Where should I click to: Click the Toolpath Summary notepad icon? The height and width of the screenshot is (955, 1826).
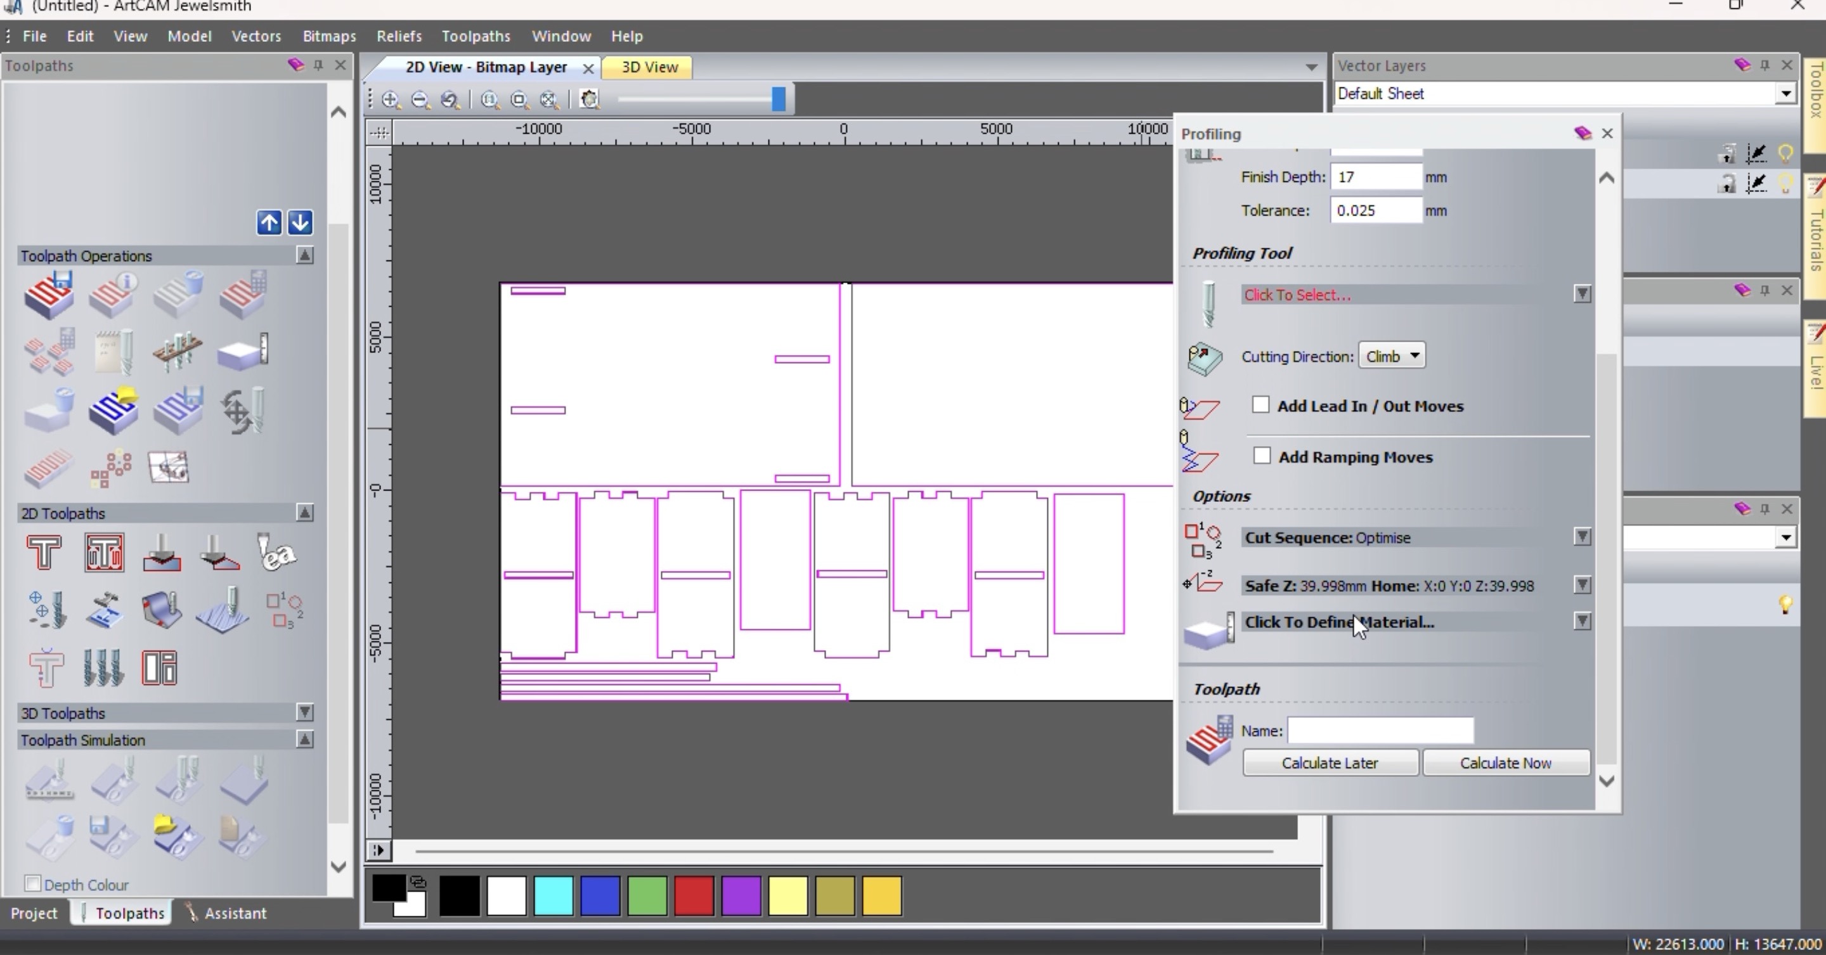(x=113, y=352)
